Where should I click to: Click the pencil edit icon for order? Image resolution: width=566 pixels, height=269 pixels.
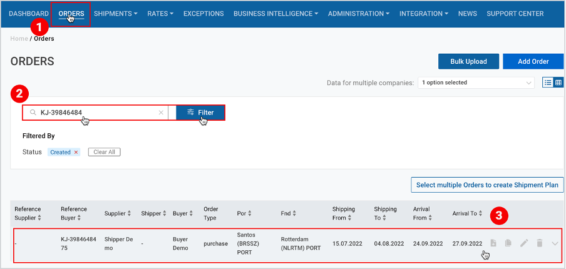[x=524, y=243]
